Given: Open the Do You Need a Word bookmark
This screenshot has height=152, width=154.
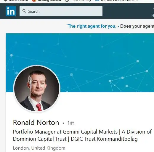Looking at the screenshot, I should coord(119,1).
